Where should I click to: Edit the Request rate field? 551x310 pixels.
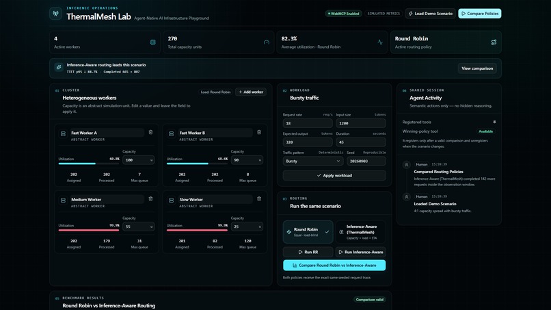pyautogui.click(x=308, y=123)
